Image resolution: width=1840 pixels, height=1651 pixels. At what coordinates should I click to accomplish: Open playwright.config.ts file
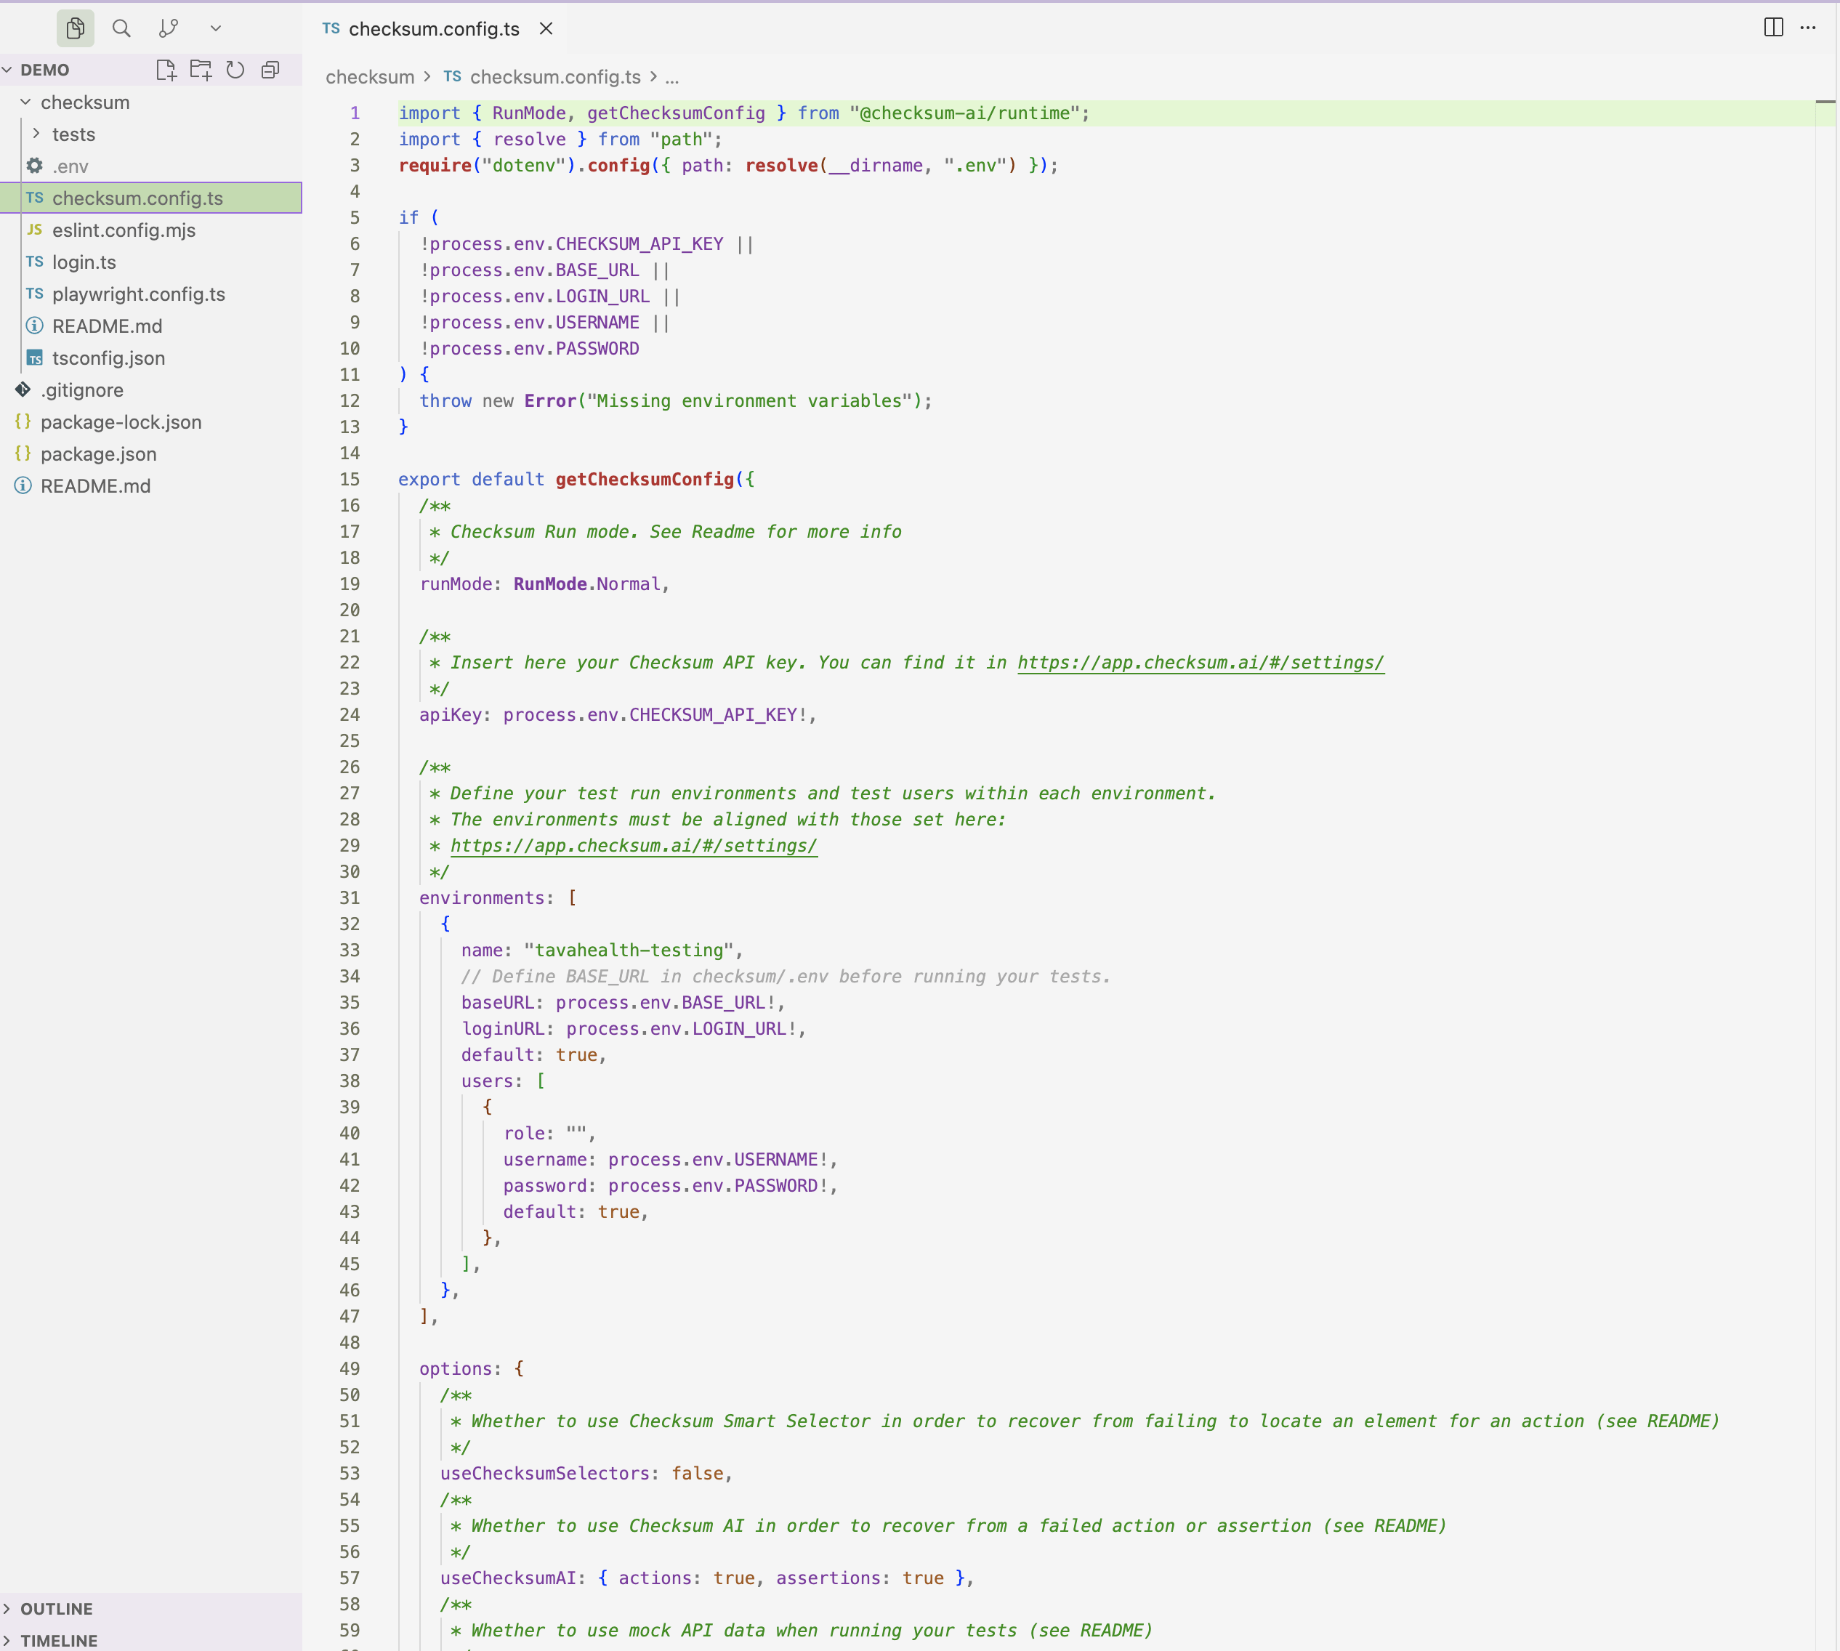point(150,294)
